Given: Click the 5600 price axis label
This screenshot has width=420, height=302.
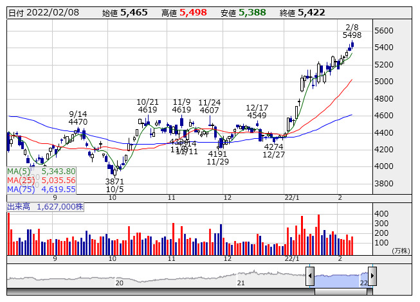Looking at the screenshot, I should tap(384, 31).
